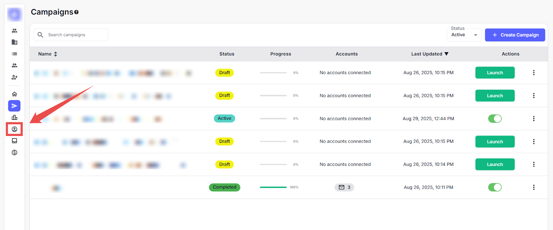Open three-dot menu for the first Draft campaign
Image resolution: width=553 pixels, height=230 pixels.
[x=534, y=73]
